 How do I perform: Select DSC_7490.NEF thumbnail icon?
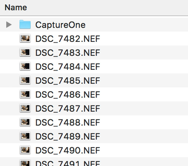(25, 150)
